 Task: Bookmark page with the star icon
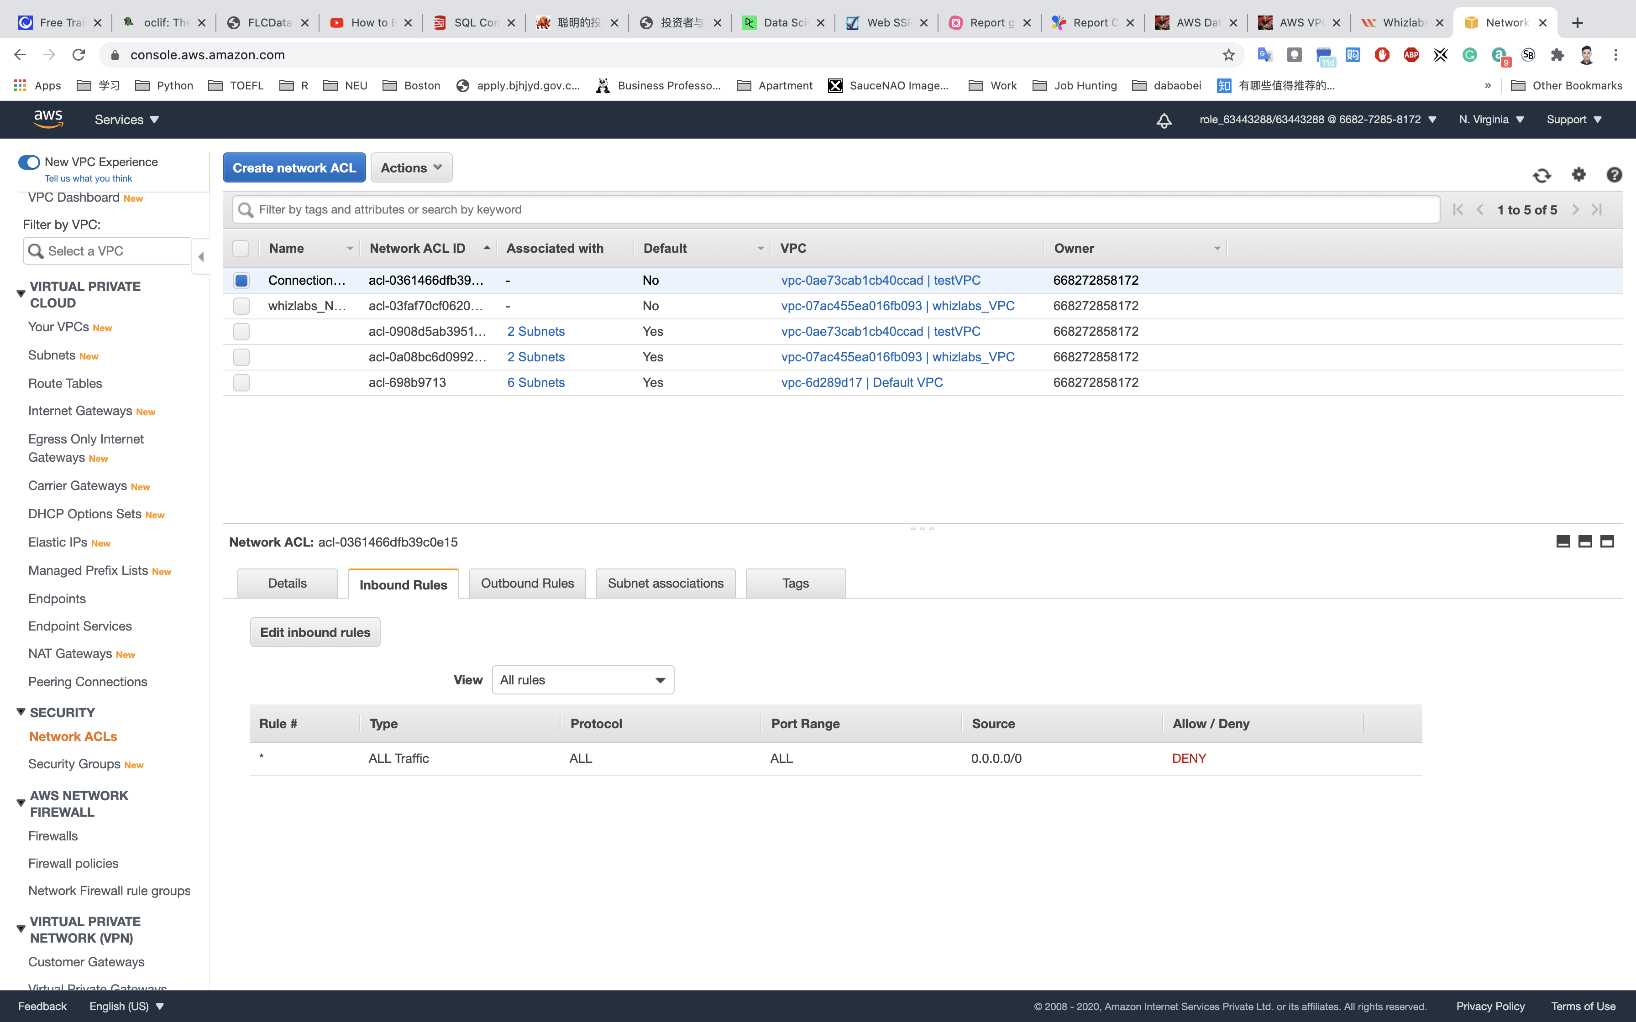coord(1228,55)
